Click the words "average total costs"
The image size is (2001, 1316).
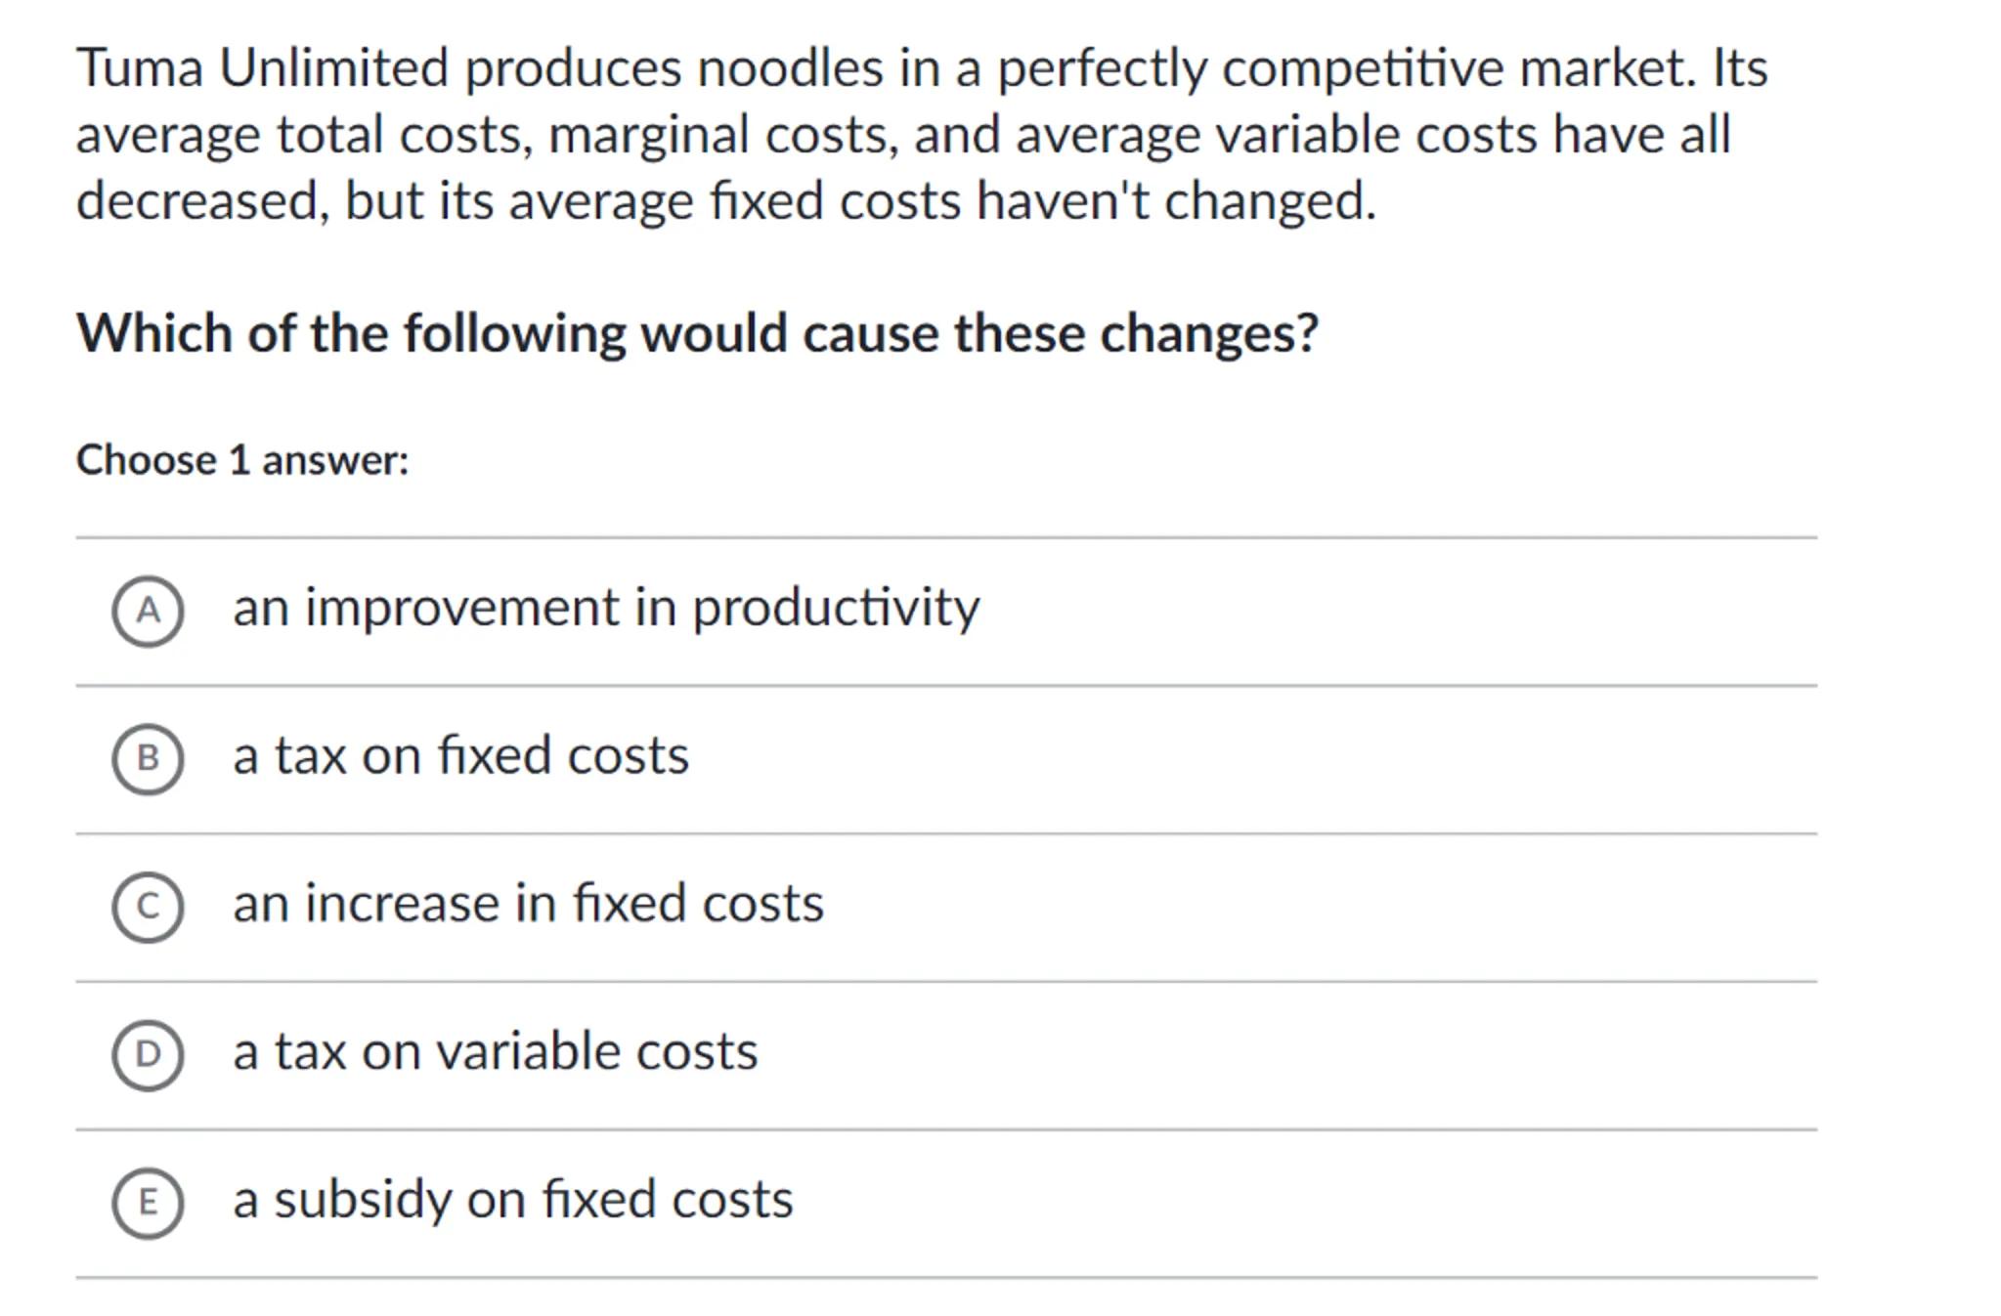pos(303,135)
